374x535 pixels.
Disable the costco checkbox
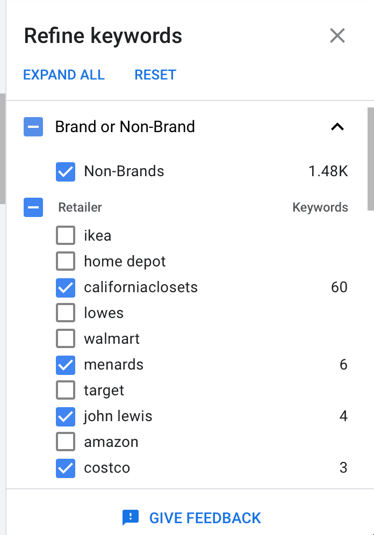point(66,468)
